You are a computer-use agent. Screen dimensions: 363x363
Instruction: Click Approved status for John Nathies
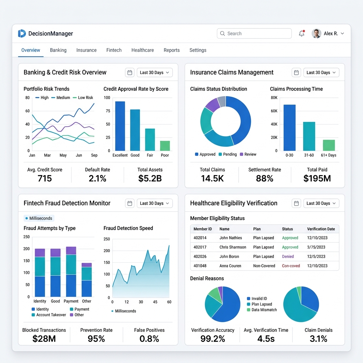point(290,238)
